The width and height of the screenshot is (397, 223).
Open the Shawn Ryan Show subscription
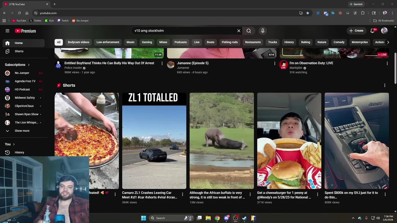[x=24, y=114]
